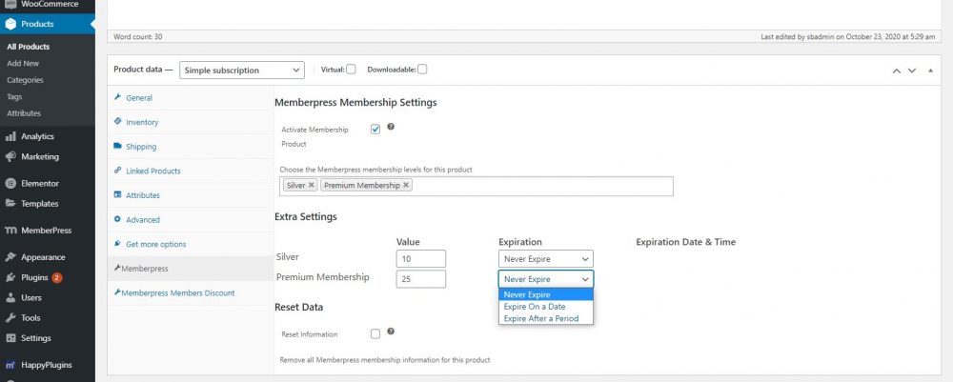Remove the Silver tag using its x icon
Viewport: 953px width, 382px height.
(312, 185)
